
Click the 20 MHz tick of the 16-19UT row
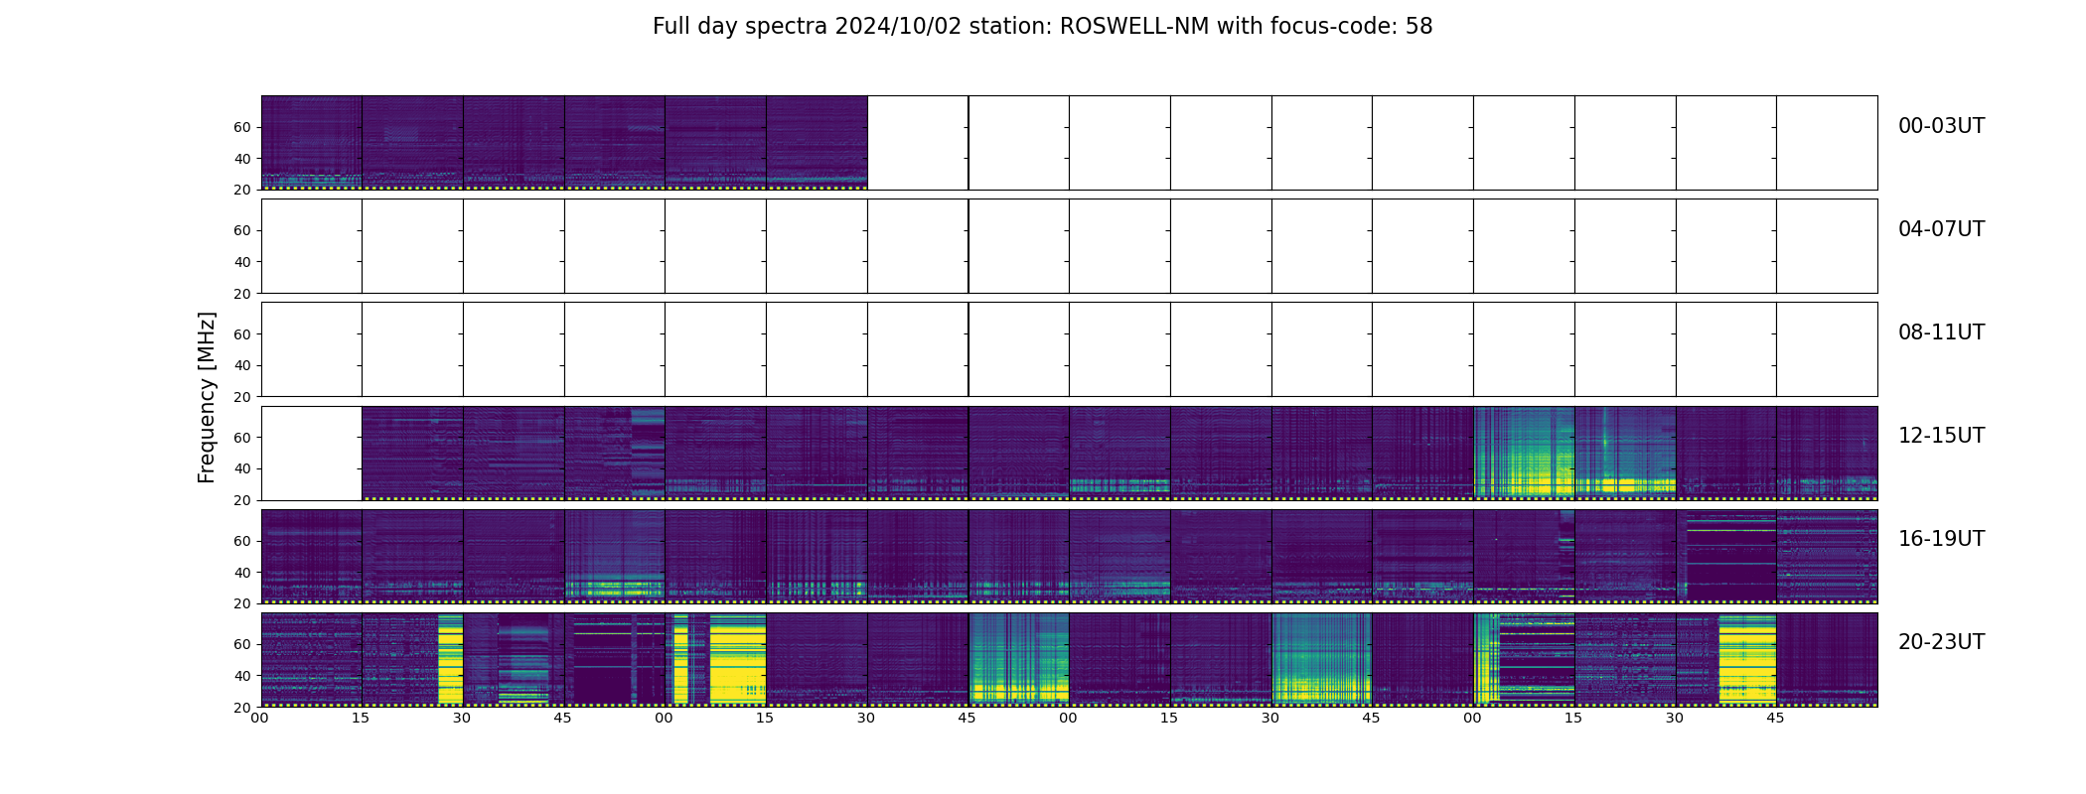point(242,603)
